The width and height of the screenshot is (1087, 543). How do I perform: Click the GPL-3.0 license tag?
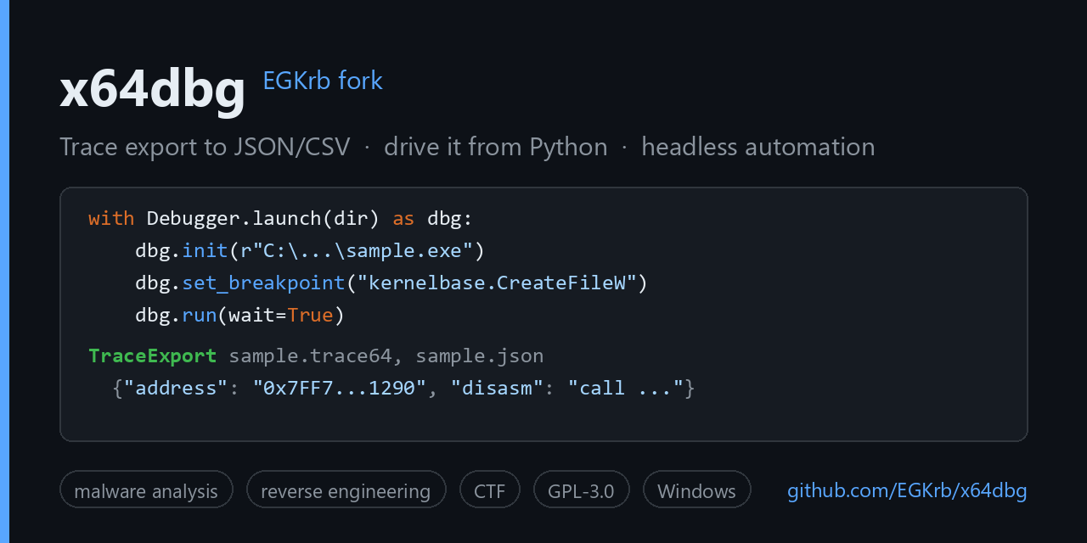[x=581, y=490]
